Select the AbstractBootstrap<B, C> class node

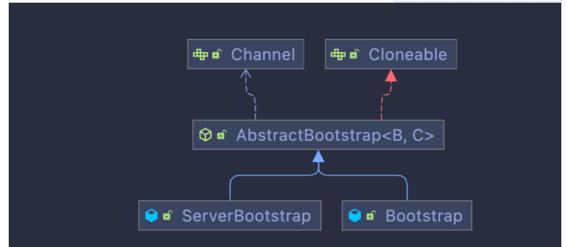318,135
